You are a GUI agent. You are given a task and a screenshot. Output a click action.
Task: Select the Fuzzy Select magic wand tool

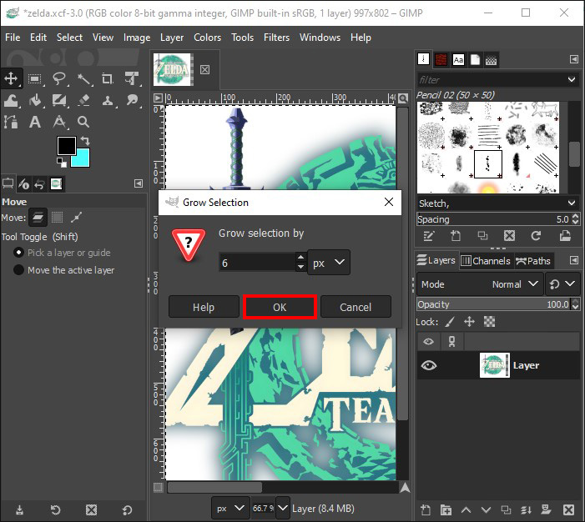pos(83,78)
